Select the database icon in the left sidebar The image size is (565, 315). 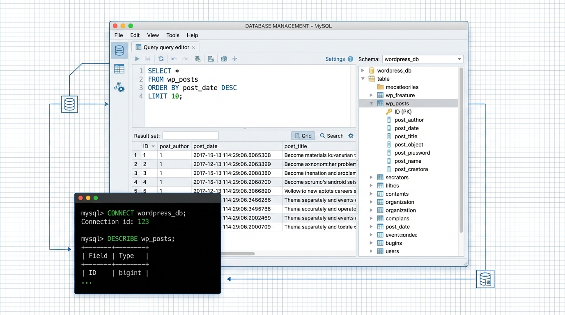click(x=119, y=51)
